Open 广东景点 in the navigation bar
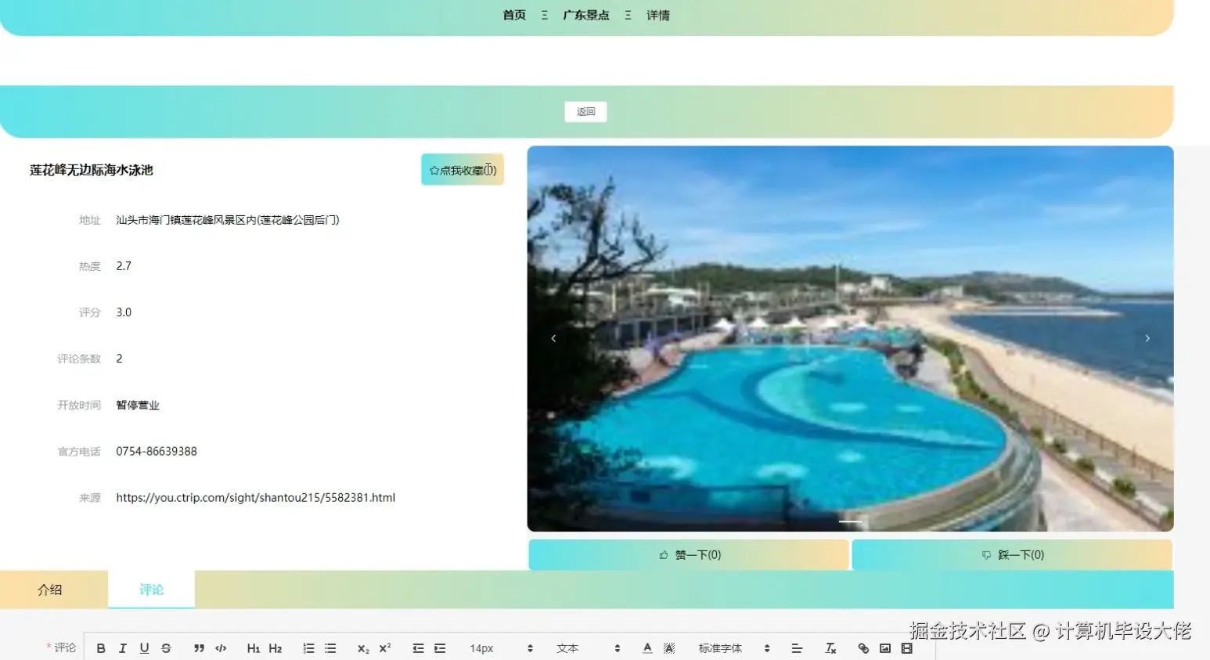 (585, 15)
